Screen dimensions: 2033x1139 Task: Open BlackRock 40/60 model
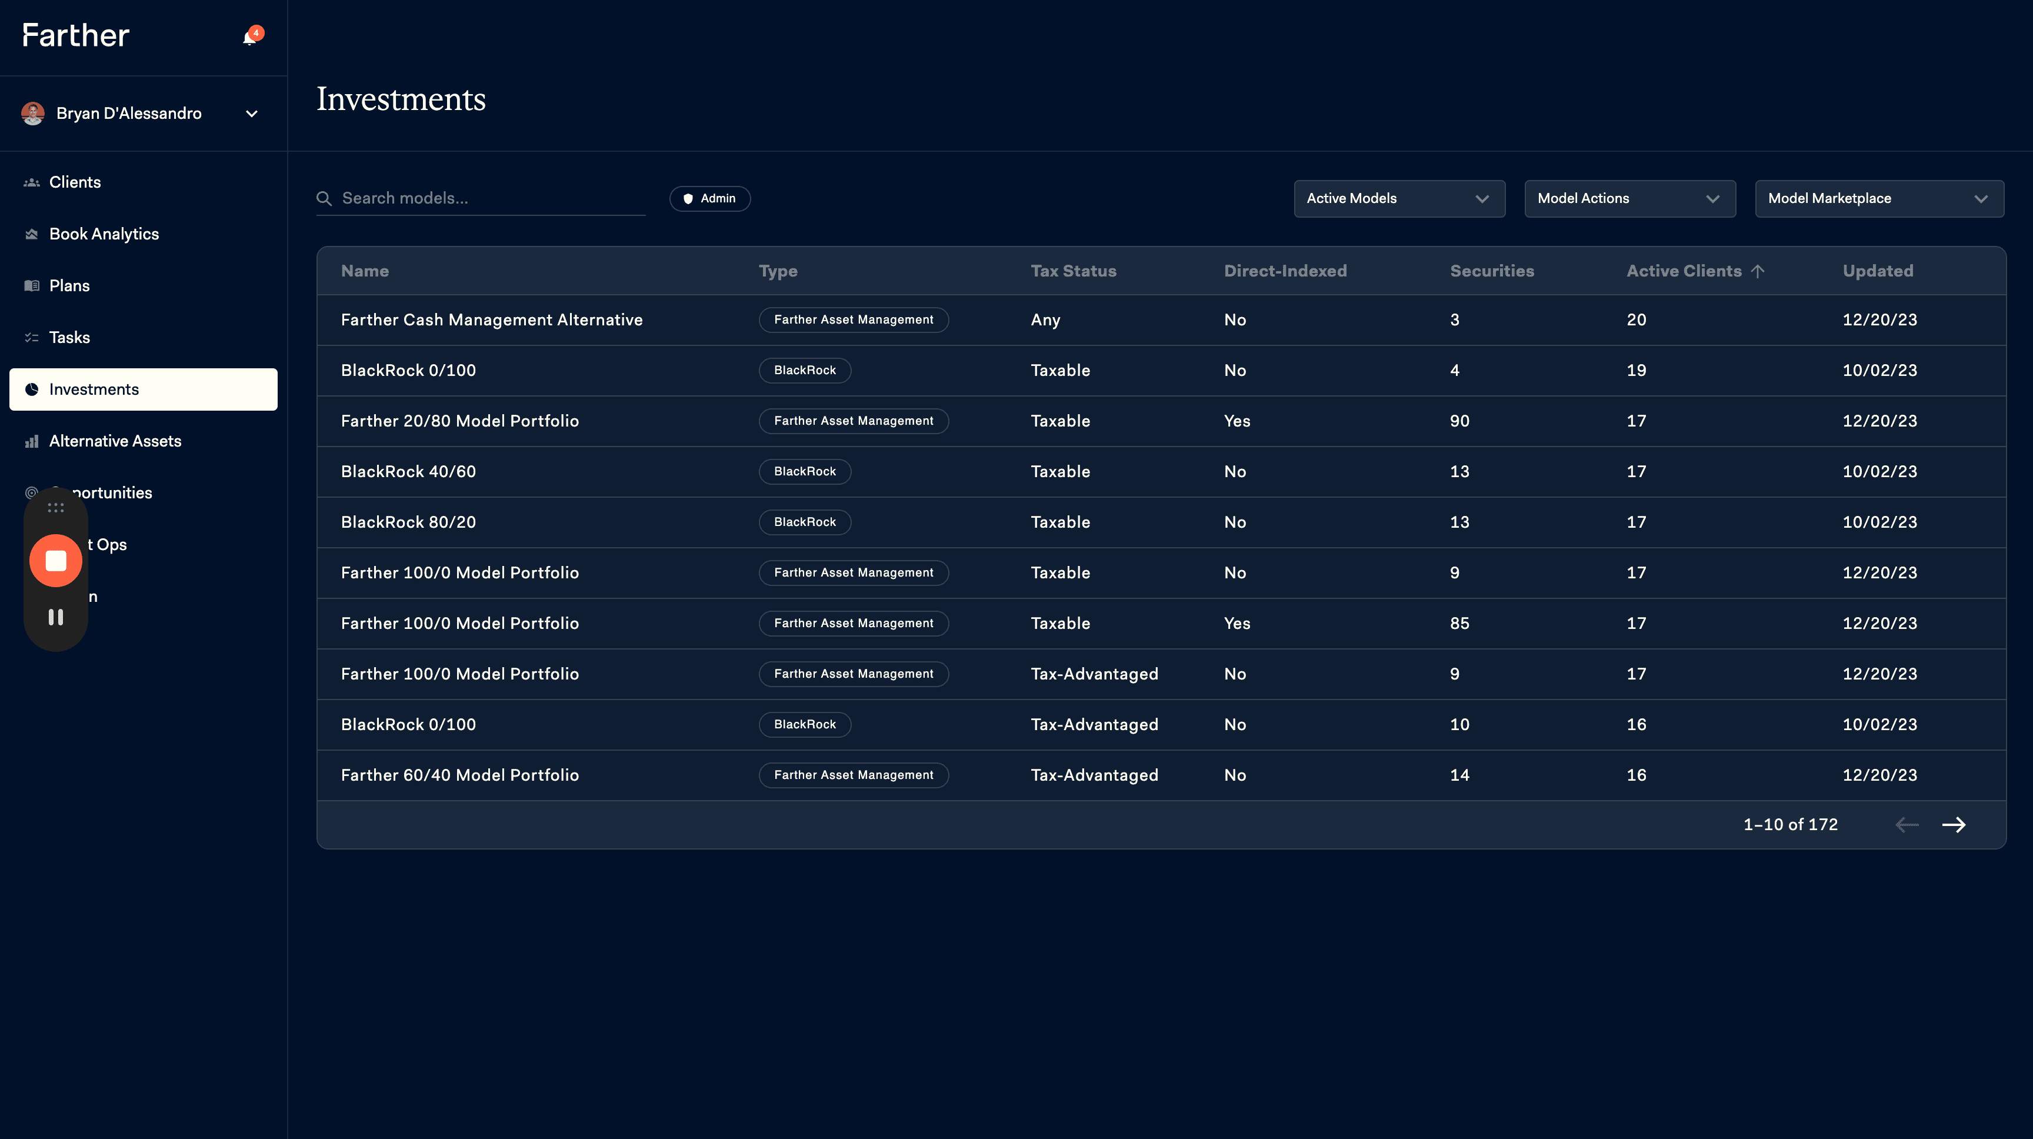click(x=1161, y=471)
